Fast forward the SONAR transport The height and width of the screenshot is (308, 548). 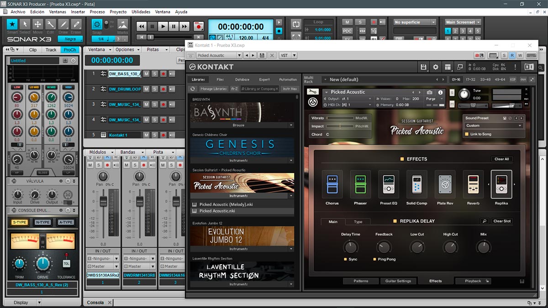pos(184,26)
